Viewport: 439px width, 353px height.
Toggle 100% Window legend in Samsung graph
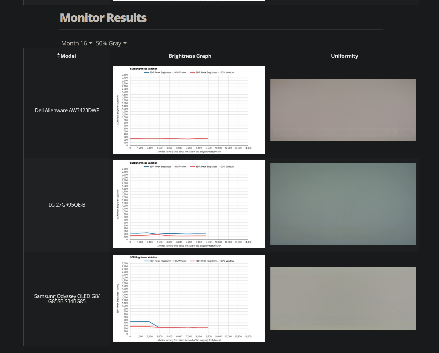click(212, 261)
